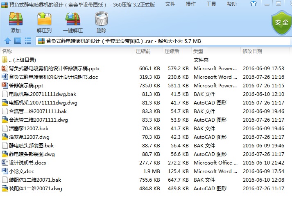292x198 pixels.
Task: Open the 文件 menu
Action: point(170,4)
